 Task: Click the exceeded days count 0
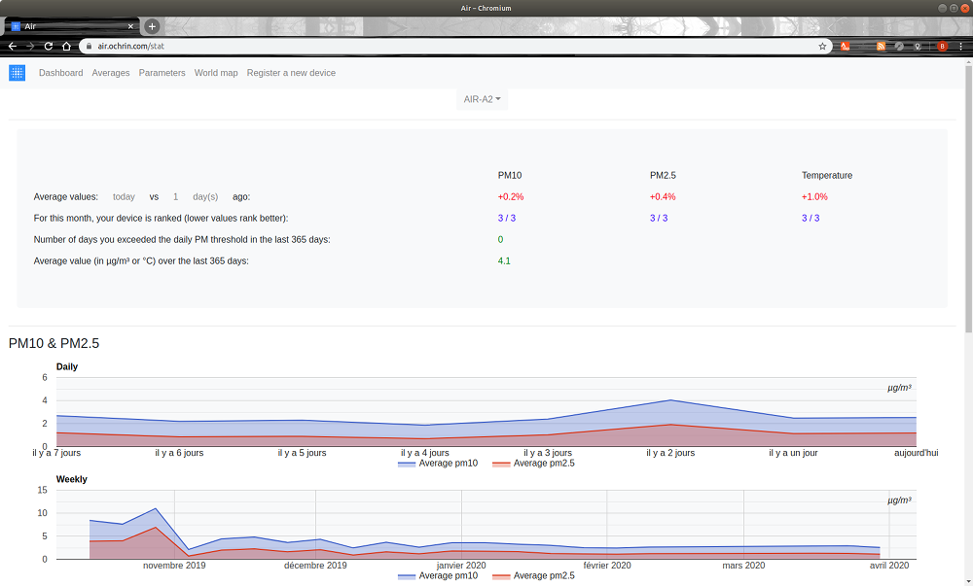pyautogui.click(x=500, y=239)
